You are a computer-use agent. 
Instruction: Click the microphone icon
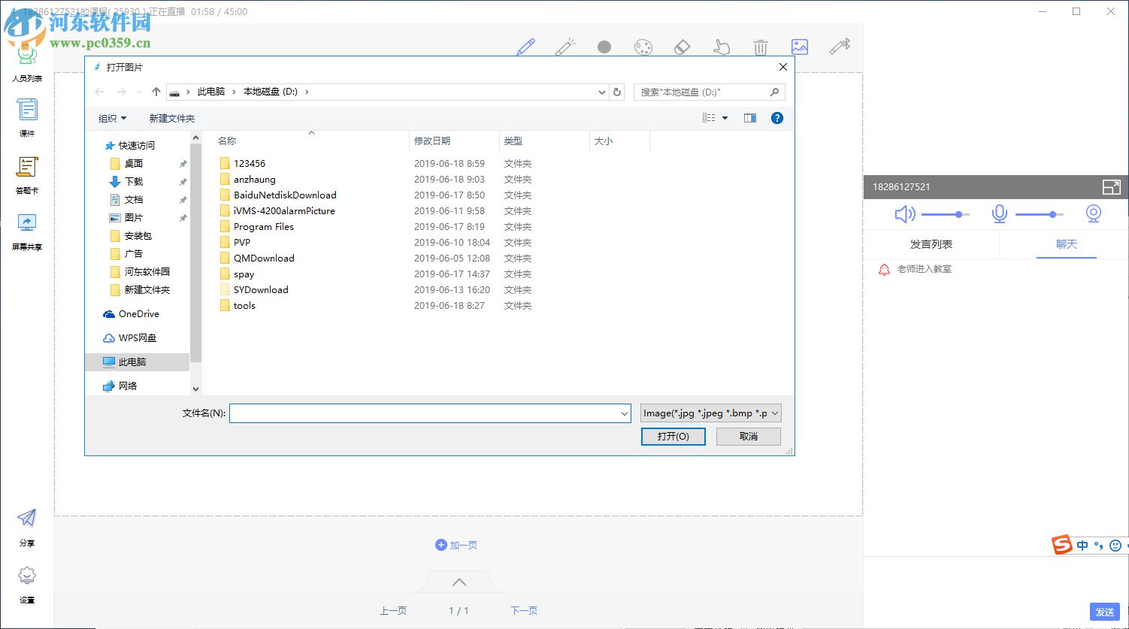tap(999, 214)
